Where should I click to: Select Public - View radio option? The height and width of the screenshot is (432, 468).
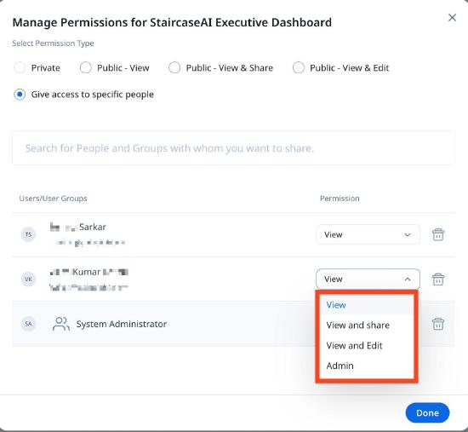(85, 68)
